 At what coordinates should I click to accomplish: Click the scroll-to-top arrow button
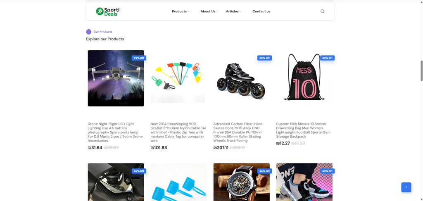406,187
